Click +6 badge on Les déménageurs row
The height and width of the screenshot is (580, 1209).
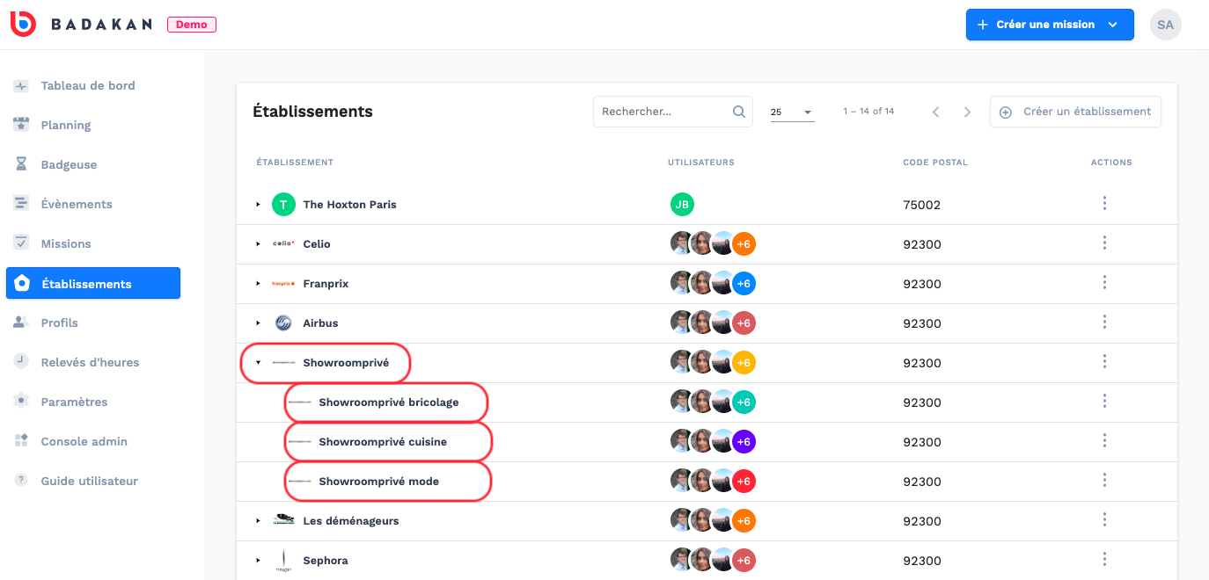[x=744, y=521]
